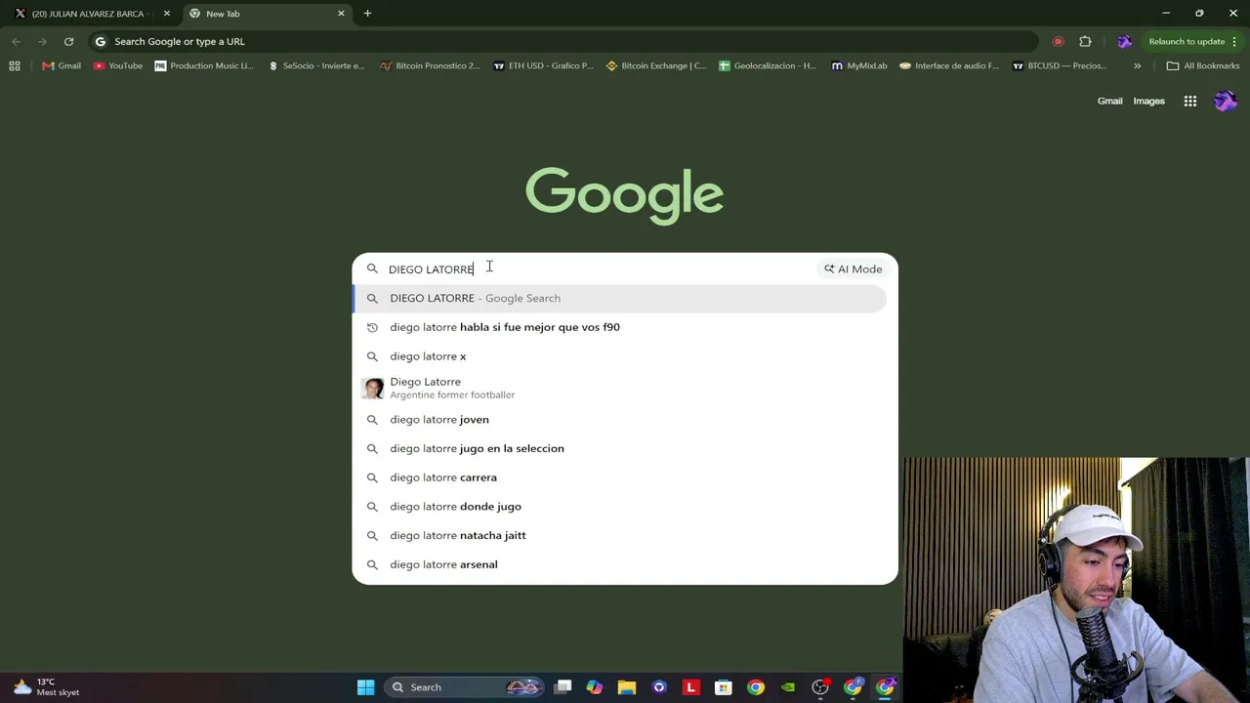Image resolution: width=1250 pixels, height=703 pixels.
Task: Open the NVIDIA app on taskbar
Action: pos(788,687)
